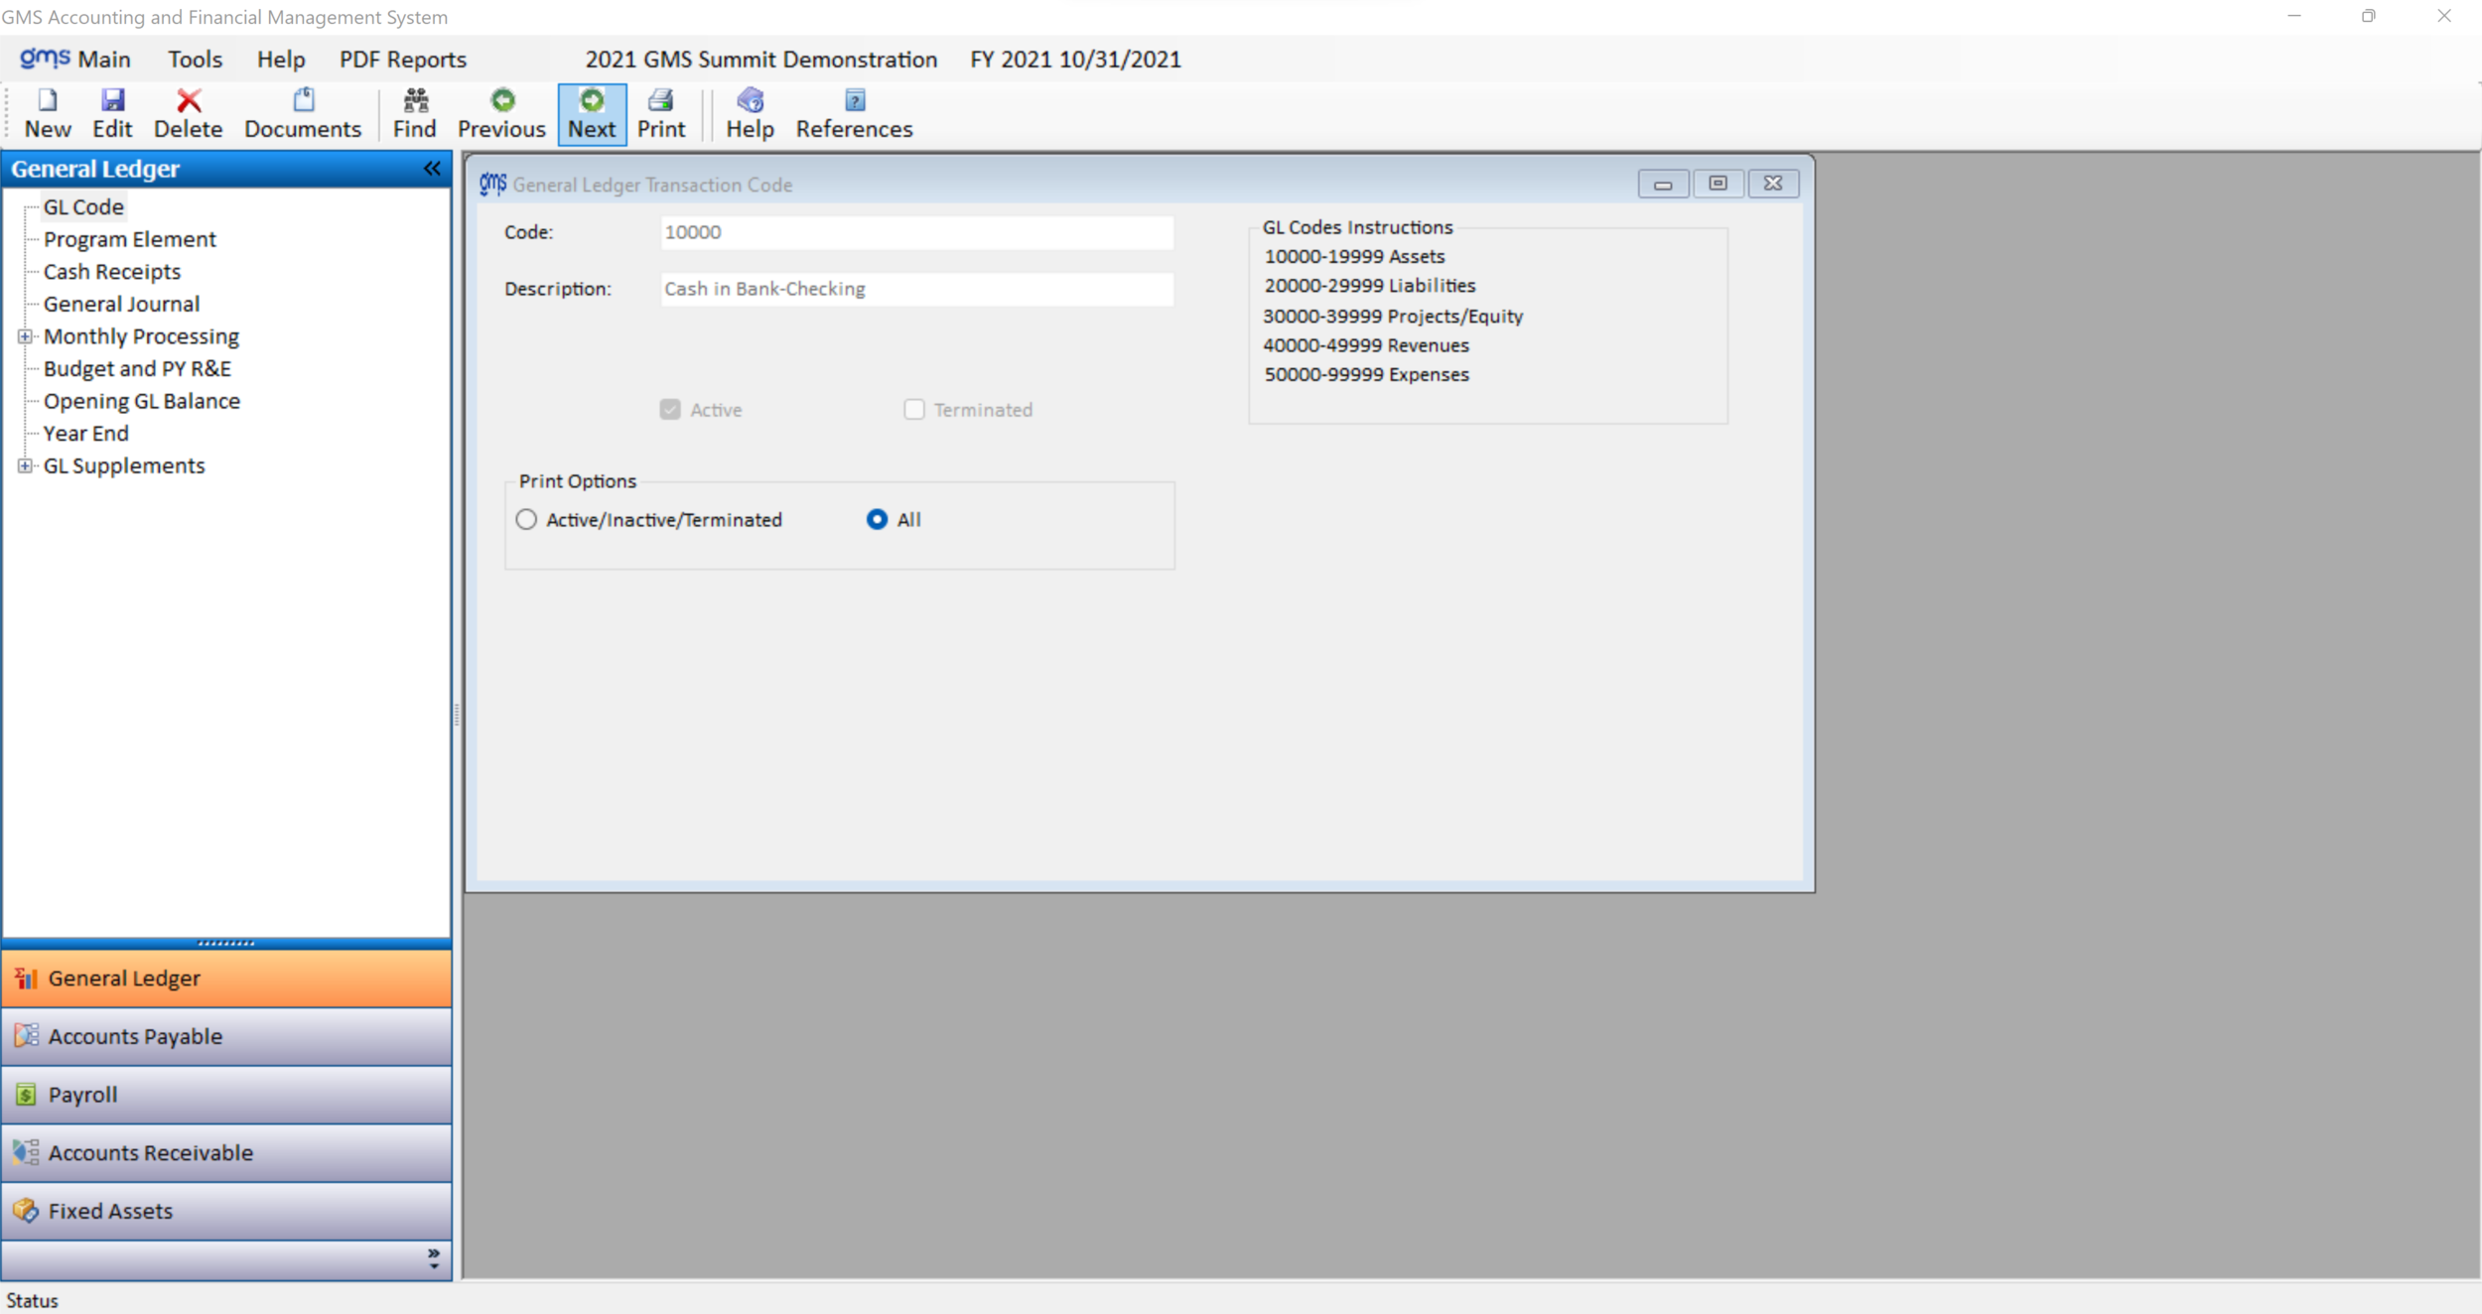Expand the GL Supplements tree node
The image size is (2482, 1314).
click(26, 465)
